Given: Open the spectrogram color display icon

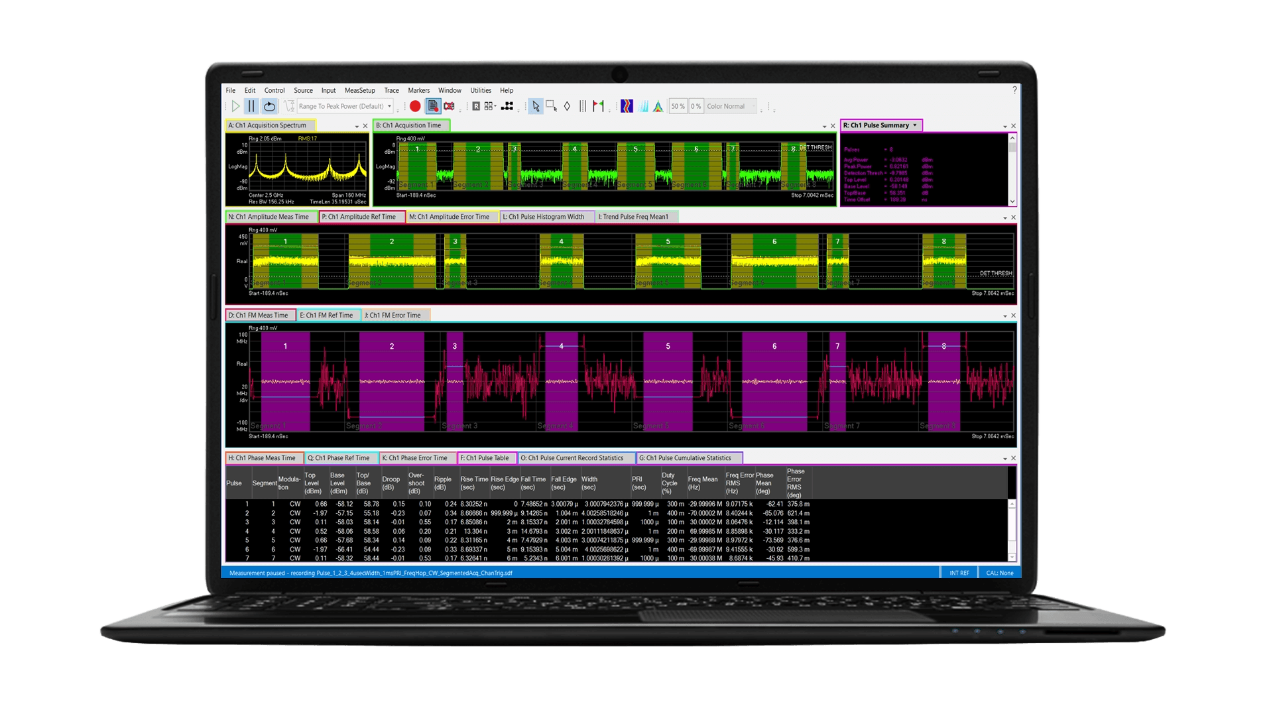Looking at the screenshot, I should point(628,106).
